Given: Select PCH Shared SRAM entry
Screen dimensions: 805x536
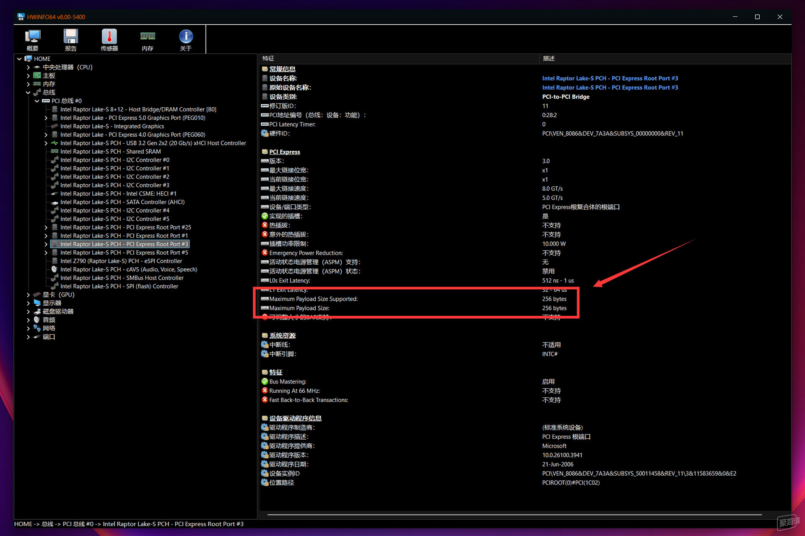Looking at the screenshot, I should tap(110, 152).
